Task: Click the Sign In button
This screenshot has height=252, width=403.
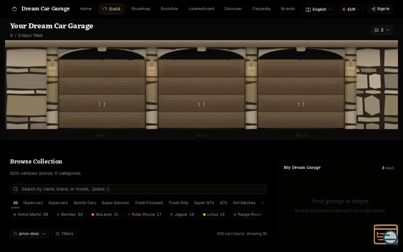Action: 380,9
